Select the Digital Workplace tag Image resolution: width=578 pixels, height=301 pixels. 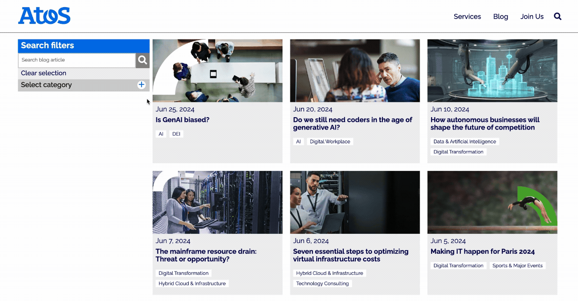330,141
